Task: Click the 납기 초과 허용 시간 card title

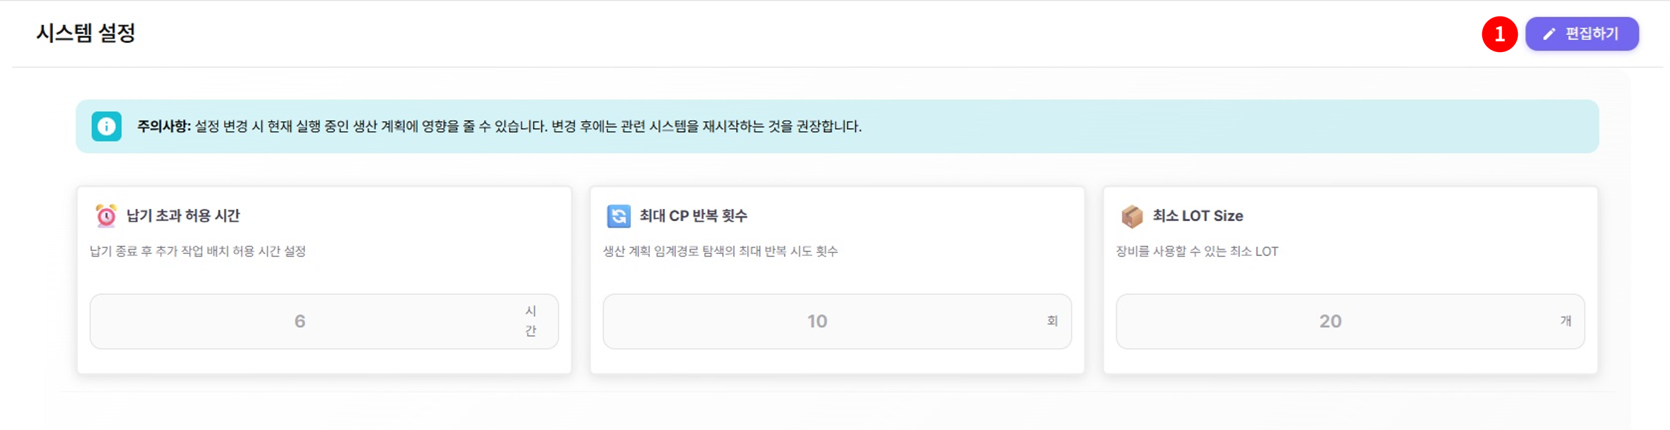Action: point(183,215)
